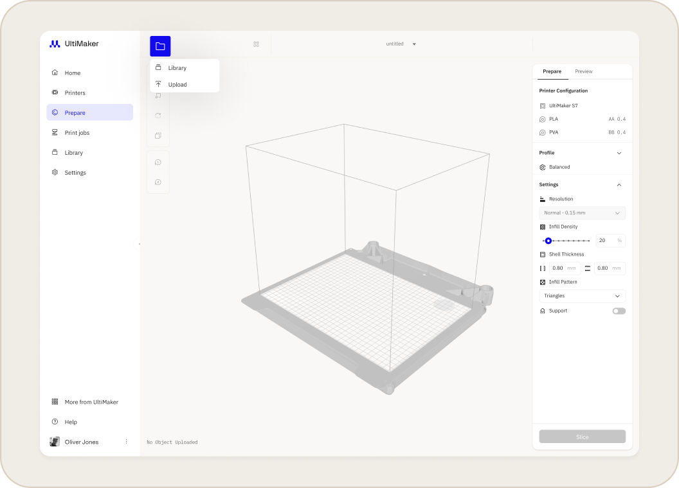
Task: Open the Infill Pattern Triangles dropdown
Action: coord(582,296)
